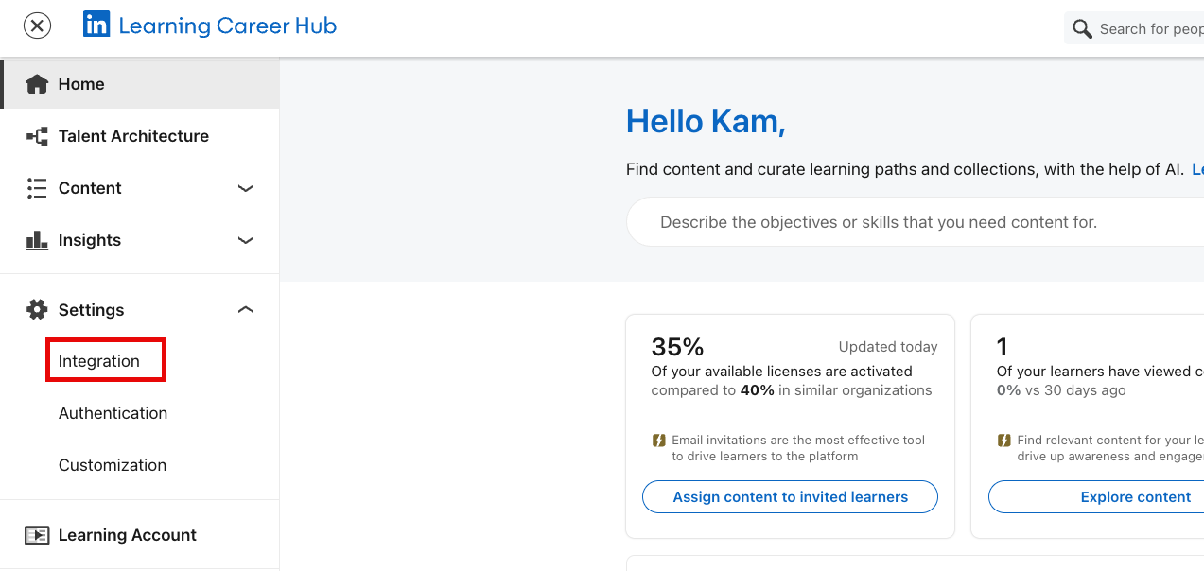Open the Customization settings
The height and width of the screenshot is (571, 1204).
113,464
